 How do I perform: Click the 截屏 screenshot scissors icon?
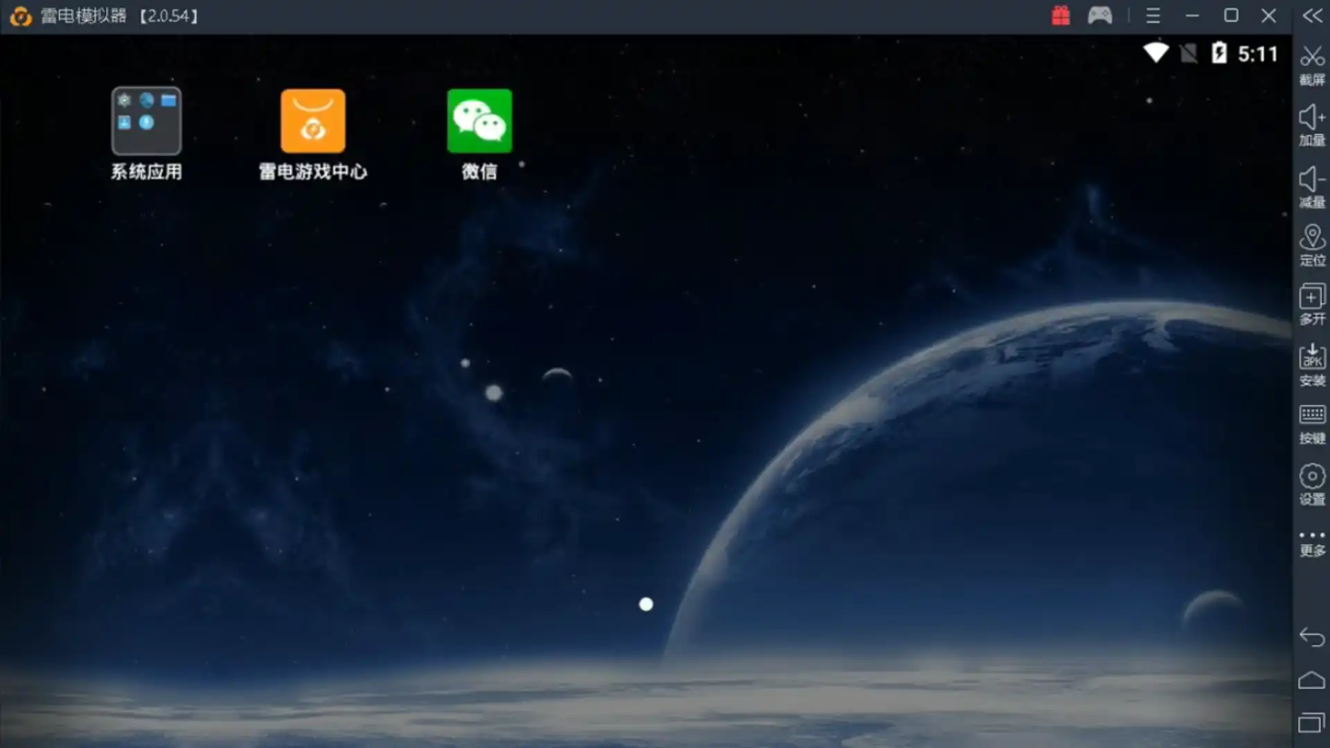coord(1312,65)
